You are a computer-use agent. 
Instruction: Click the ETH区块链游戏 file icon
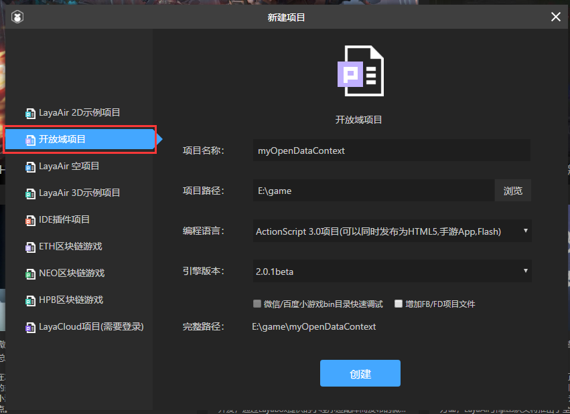click(30, 247)
